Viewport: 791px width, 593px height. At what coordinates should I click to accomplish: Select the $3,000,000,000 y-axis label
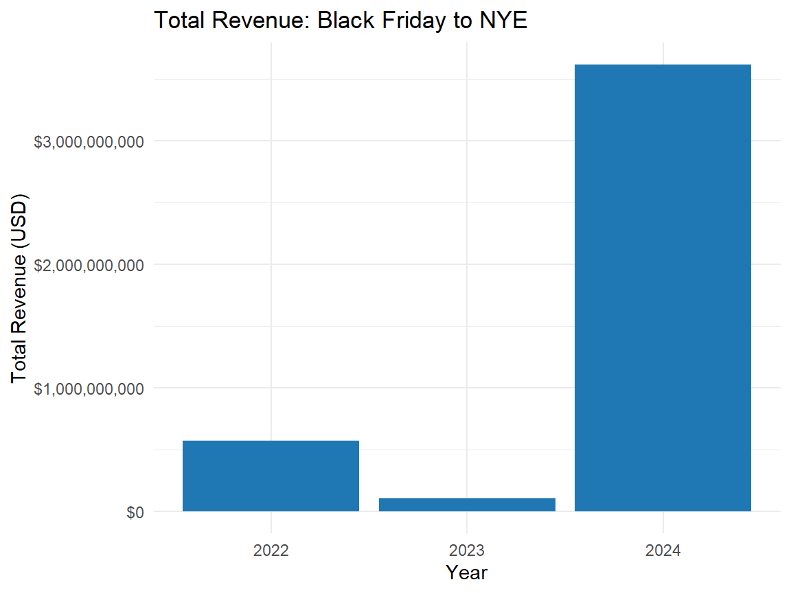coord(89,141)
